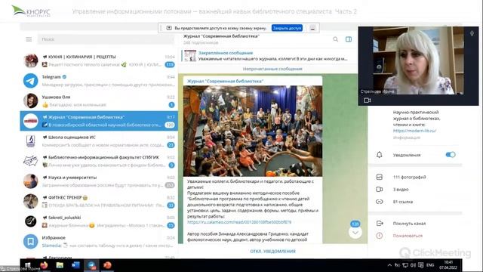The image size is (483, 272).
Task: Click Закрыть доступ button
Action: pyautogui.click(x=287, y=28)
